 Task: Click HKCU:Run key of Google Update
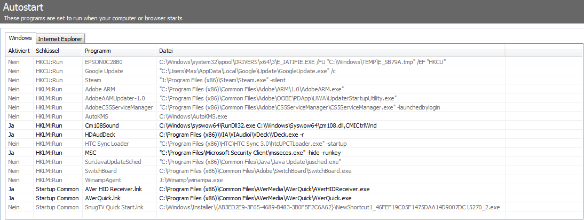[x=49, y=71]
